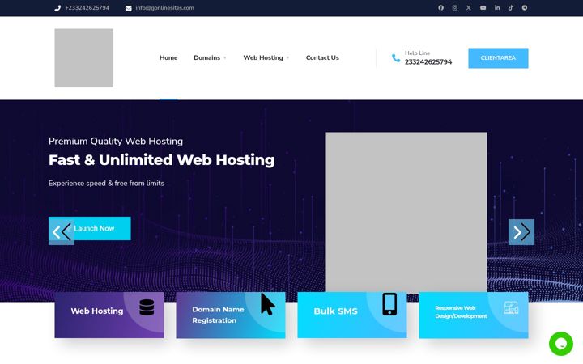Open the Web Hosting service card

(x=109, y=315)
